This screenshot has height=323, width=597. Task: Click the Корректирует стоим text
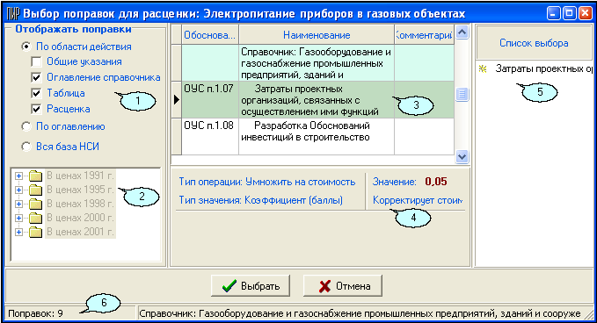tap(418, 200)
